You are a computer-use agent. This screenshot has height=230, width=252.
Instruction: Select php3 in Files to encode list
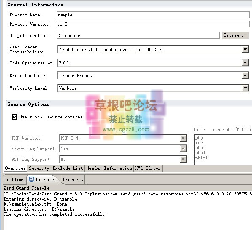tap(200, 147)
